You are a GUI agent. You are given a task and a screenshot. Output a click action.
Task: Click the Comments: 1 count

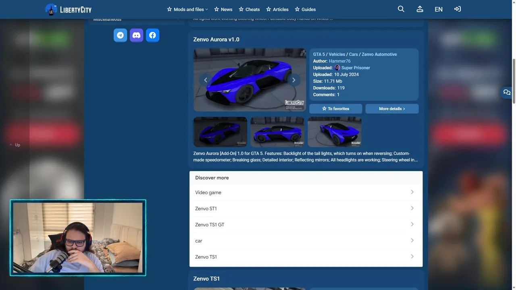coord(326,95)
